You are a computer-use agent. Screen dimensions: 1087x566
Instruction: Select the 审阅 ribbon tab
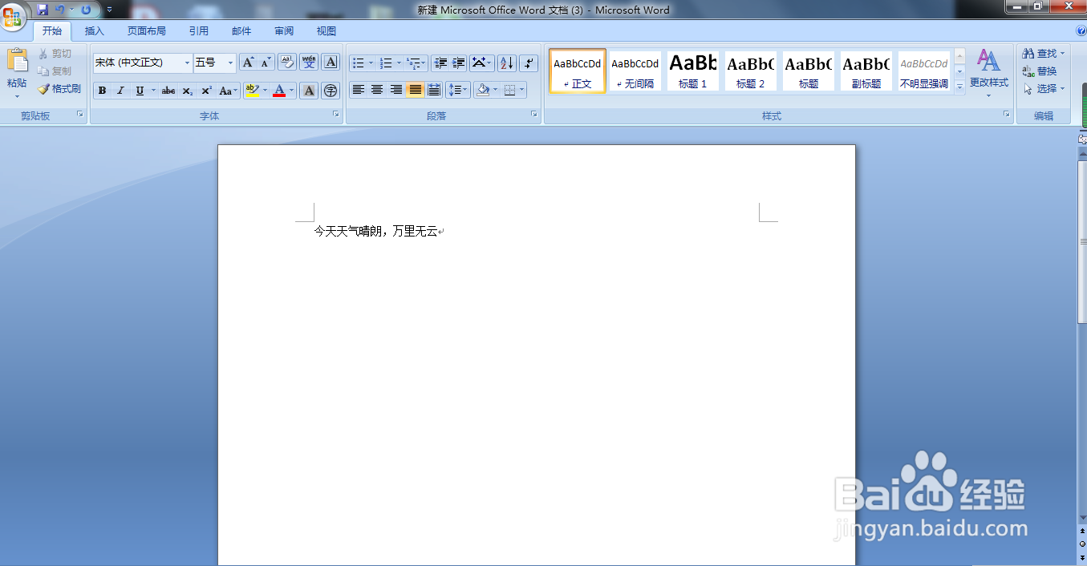click(x=284, y=31)
